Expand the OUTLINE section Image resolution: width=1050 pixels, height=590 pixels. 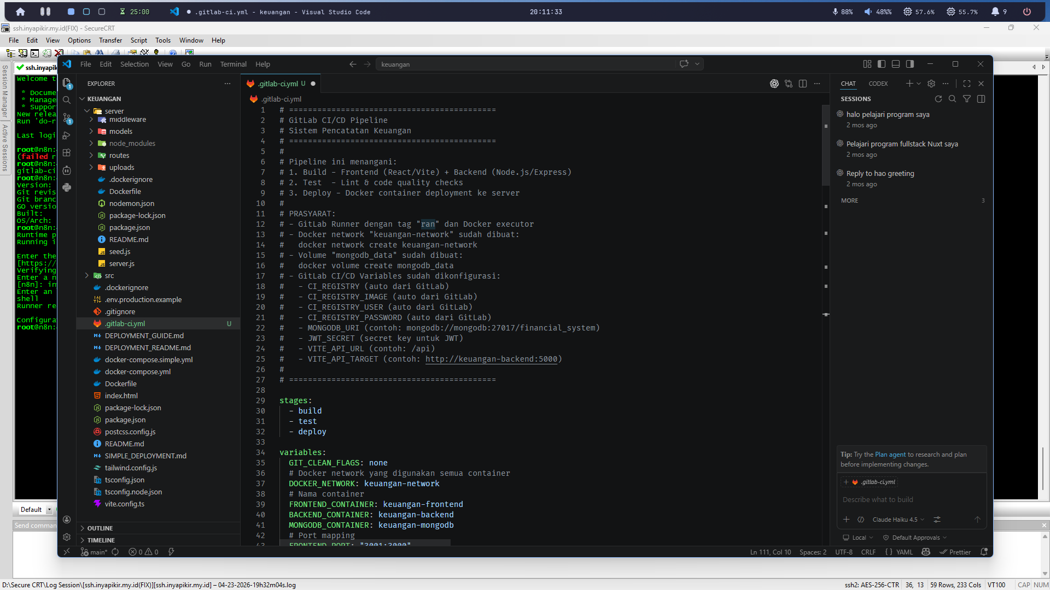(159, 528)
